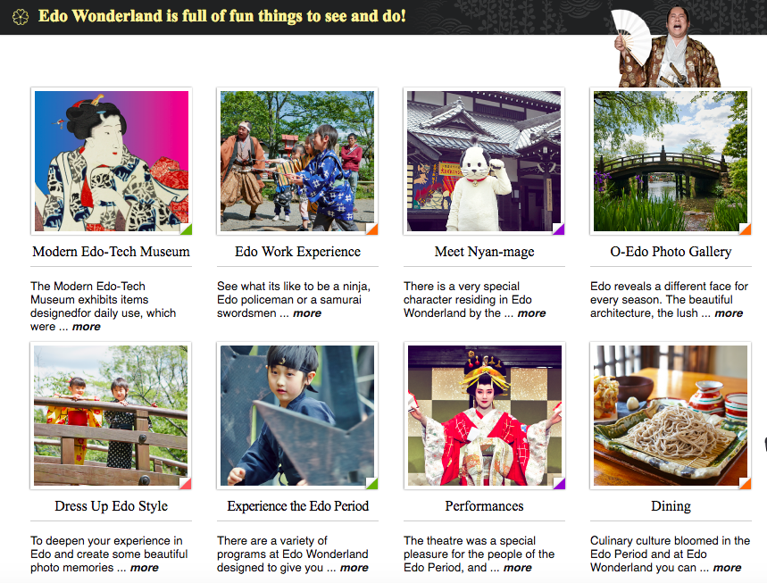Click the young ninja boy photo
This screenshot has height=583, width=767.
click(297, 415)
